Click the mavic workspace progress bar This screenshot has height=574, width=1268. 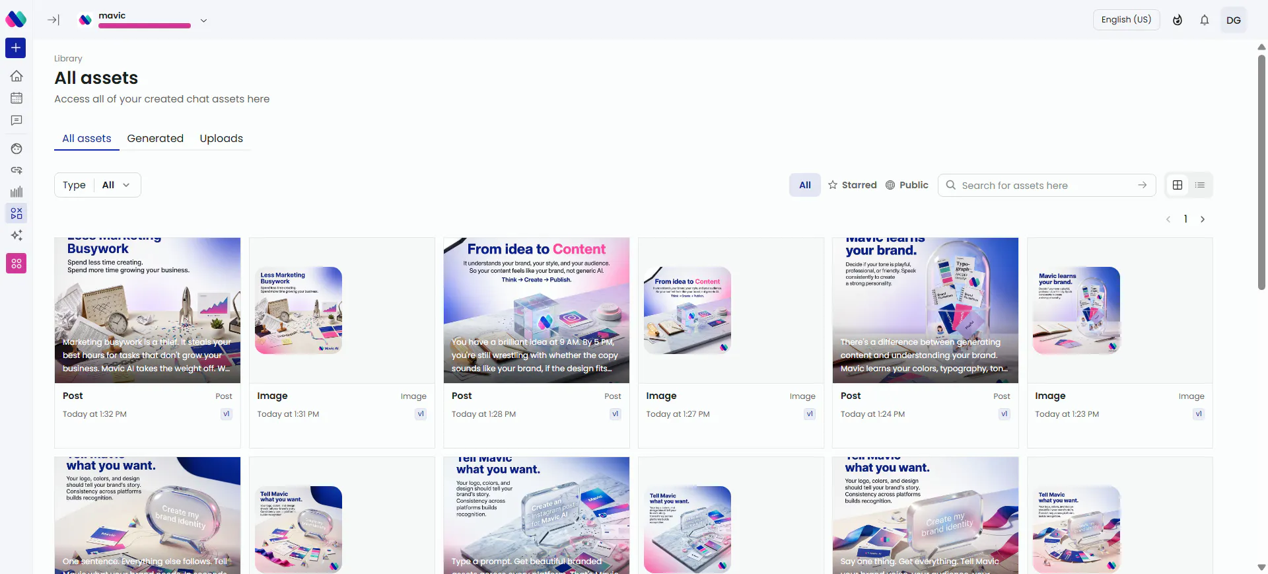[x=145, y=26]
